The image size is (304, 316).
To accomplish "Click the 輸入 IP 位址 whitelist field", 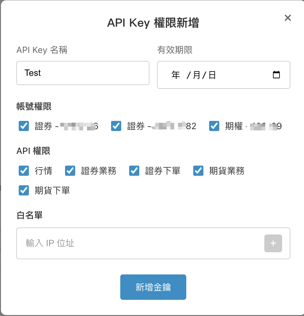I will pos(127,243).
